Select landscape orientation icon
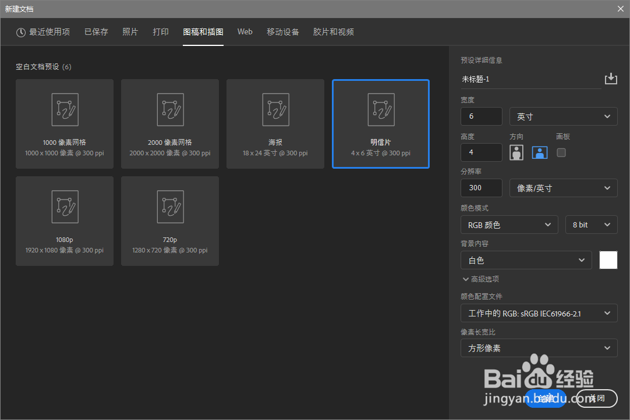Image resolution: width=630 pixels, height=420 pixels. (x=540, y=152)
